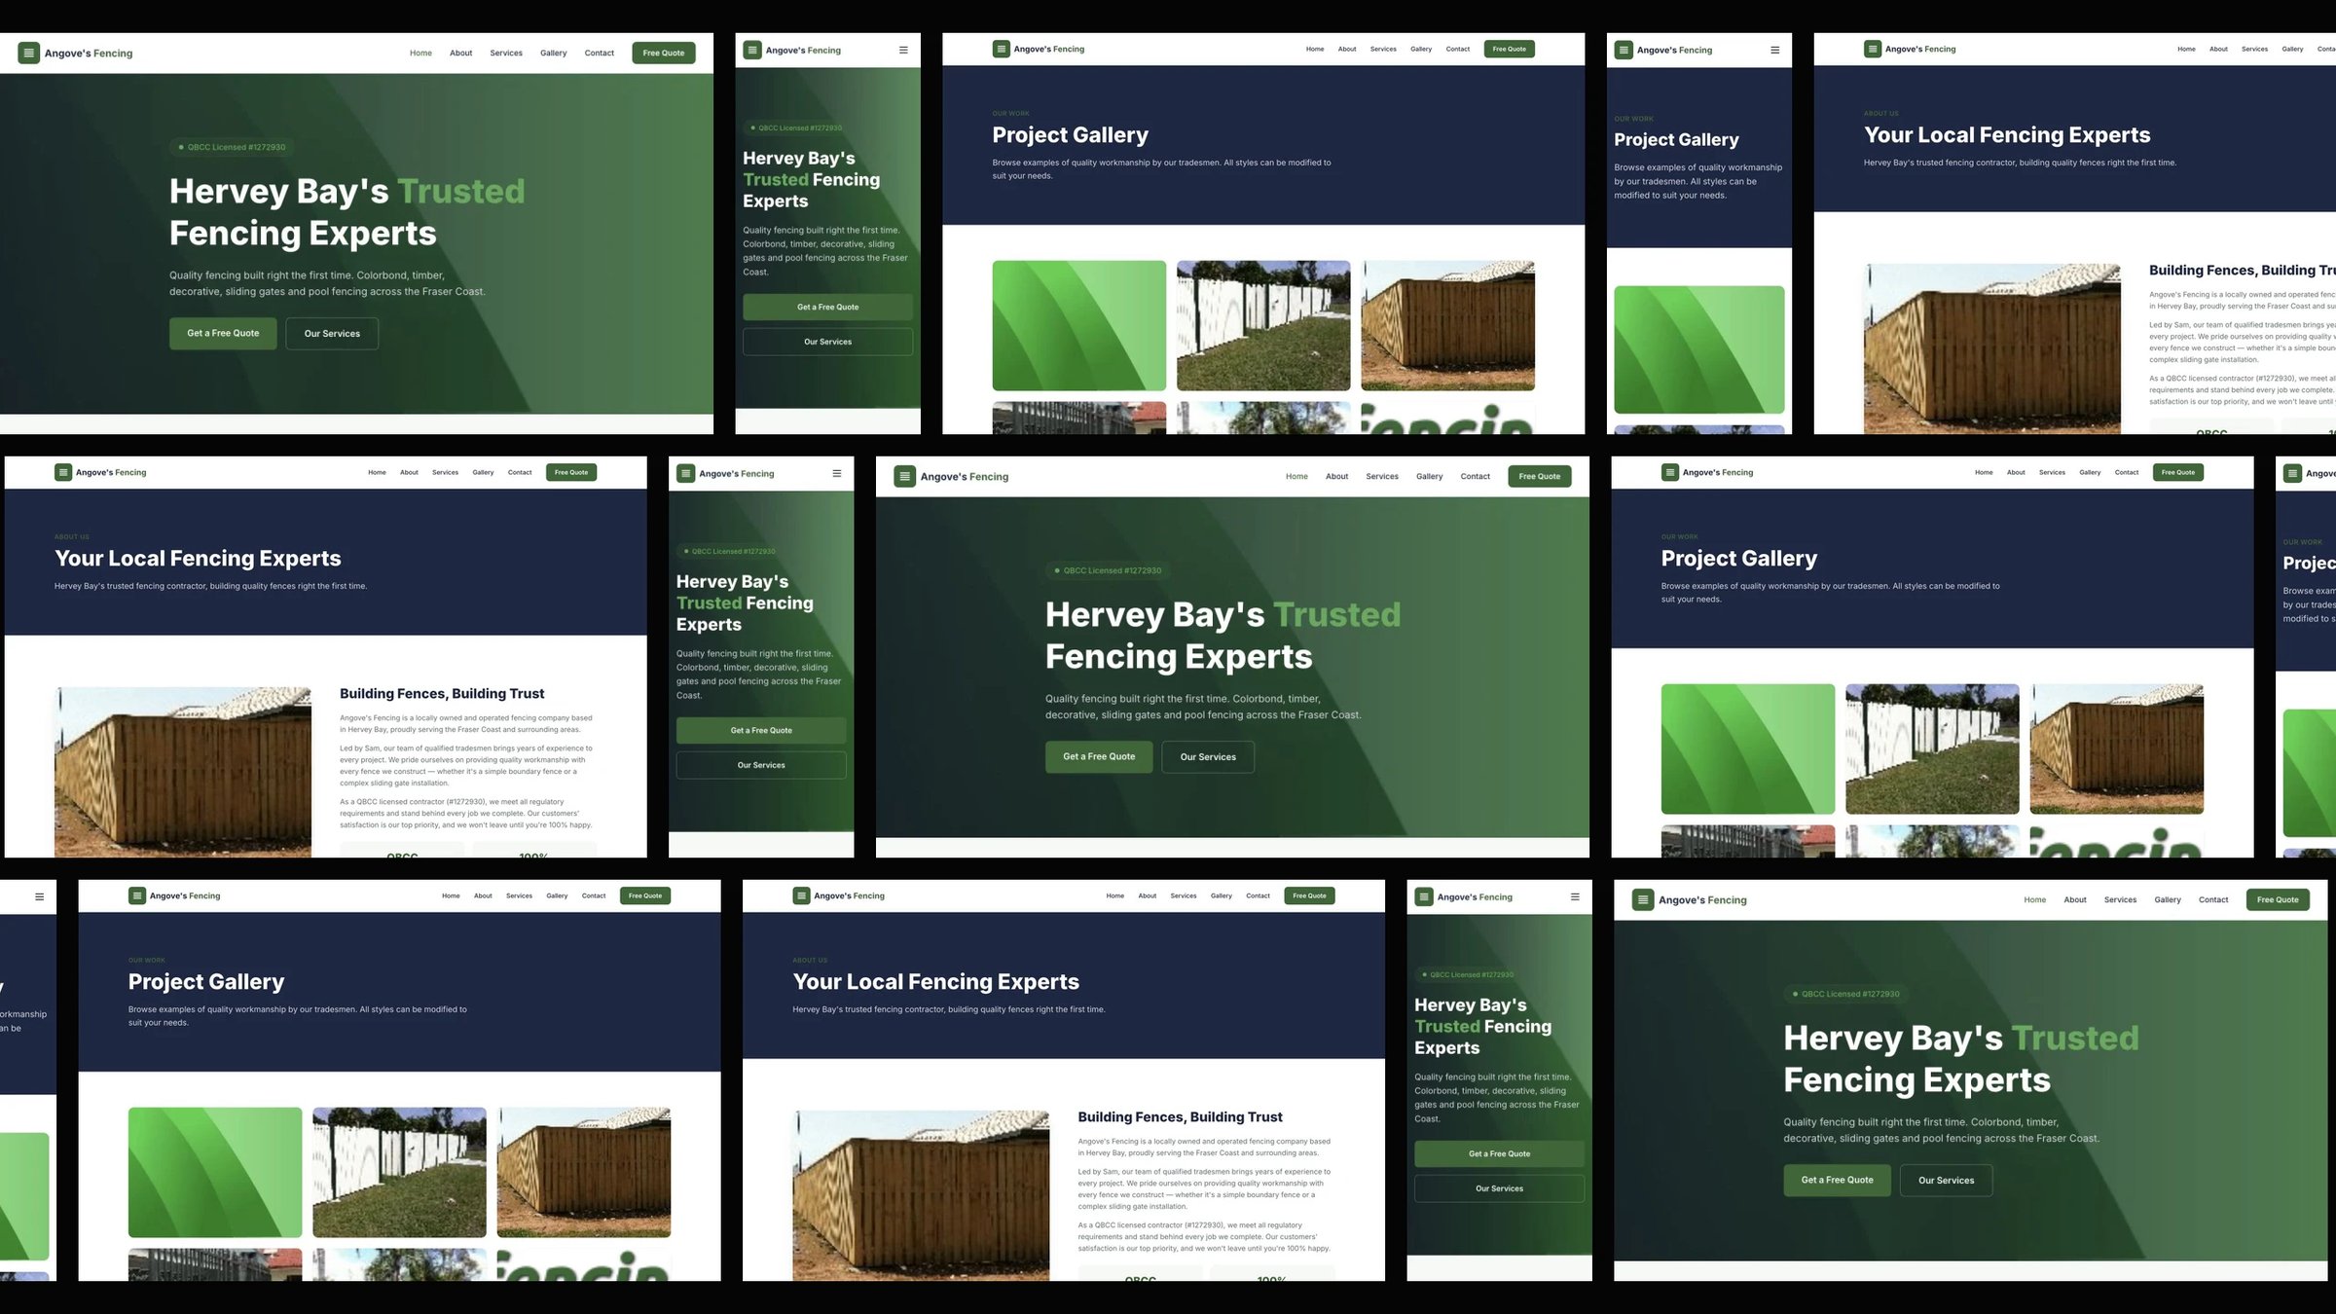Click Our Services button in top-left homepage hero
This screenshot has width=2336, height=1314.
[332, 333]
